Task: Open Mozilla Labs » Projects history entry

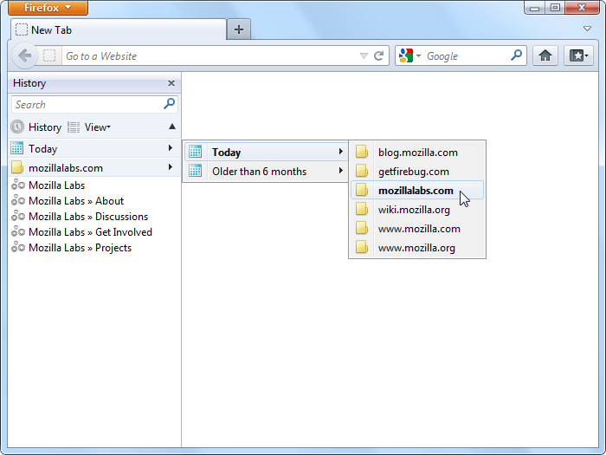Action: [x=80, y=248]
